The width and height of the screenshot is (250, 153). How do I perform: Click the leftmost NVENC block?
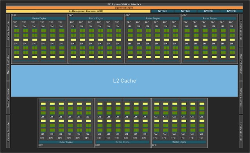pyautogui.click(x=162, y=11)
